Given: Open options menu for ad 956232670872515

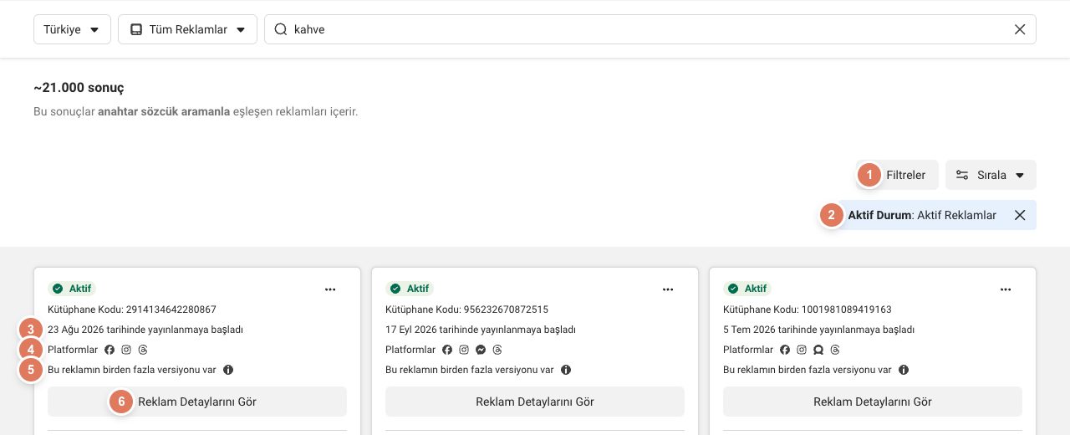Looking at the screenshot, I should tap(668, 289).
